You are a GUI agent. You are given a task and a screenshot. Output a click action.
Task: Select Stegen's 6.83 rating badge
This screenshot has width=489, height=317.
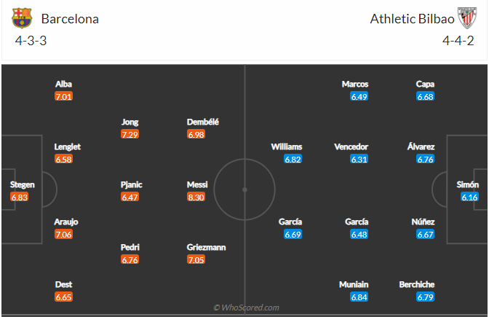point(20,197)
